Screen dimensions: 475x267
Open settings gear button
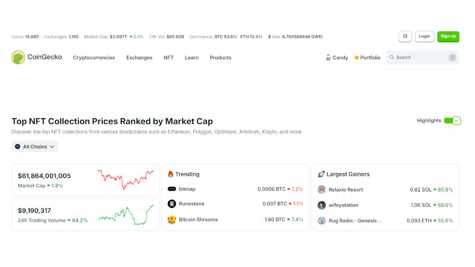[x=405, y=37]
